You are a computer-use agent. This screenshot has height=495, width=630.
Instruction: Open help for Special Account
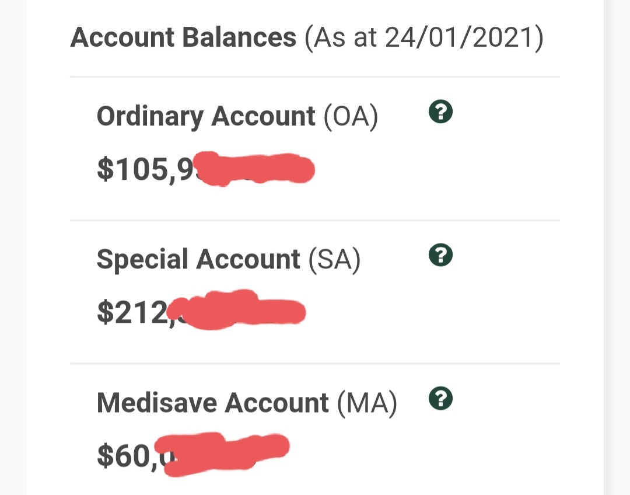(x=440, y=256)
